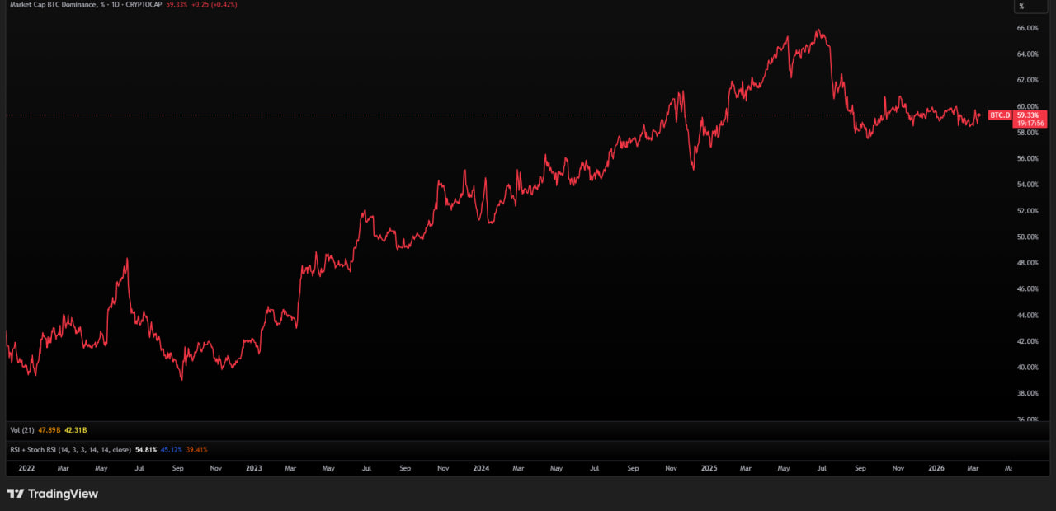Expand the RSI + Stoch RSI indicator pane
Viewport: 1056px width, 511px height.
point(70,450)
